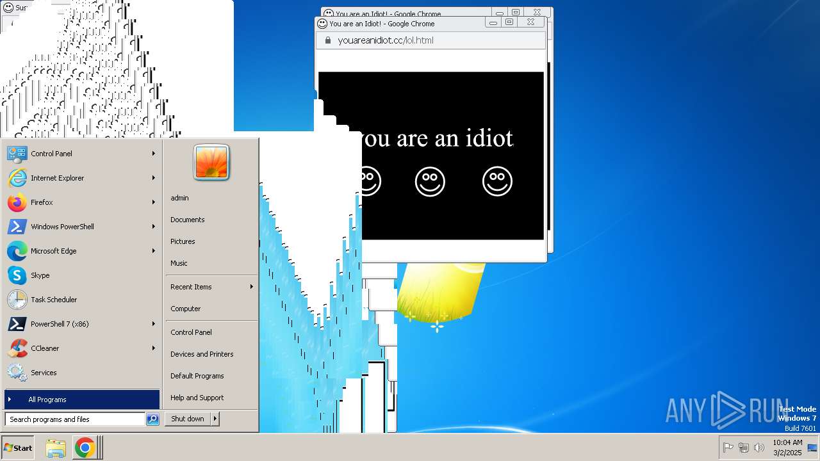Expand the Internet Explorer jump list arrow

(153, 178)
